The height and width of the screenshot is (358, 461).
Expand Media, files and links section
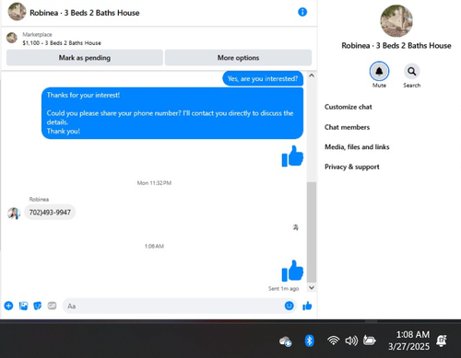coord(357,147)
